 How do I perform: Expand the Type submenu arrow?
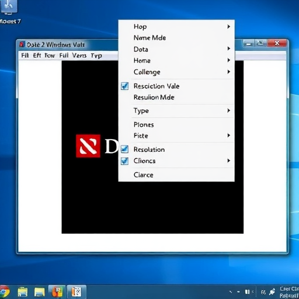(229, 110)
